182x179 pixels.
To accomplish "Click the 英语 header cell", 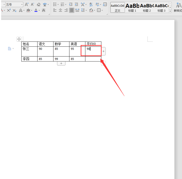I will (x=77, y=44).
